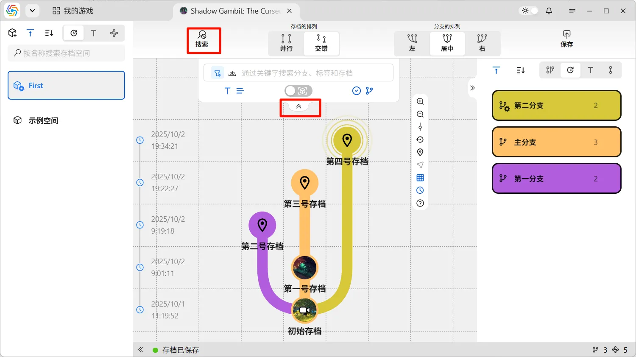Click the 保存 save icon
Image resolution: width=636 pixels, height=357 pixels.
coord(566,39)
